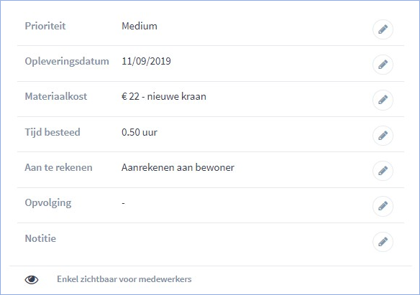Toggle the eye visibility icon
The height and width of the screenshot is (295, 420).
click(32, 279)
